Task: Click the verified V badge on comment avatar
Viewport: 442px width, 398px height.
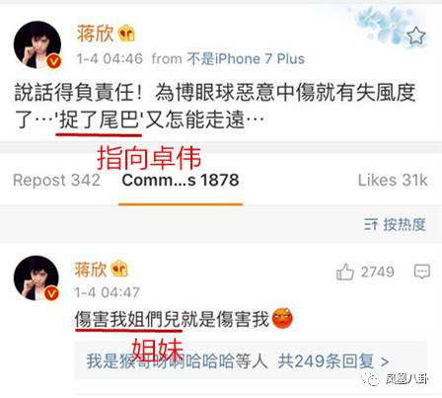Action: 51,292
